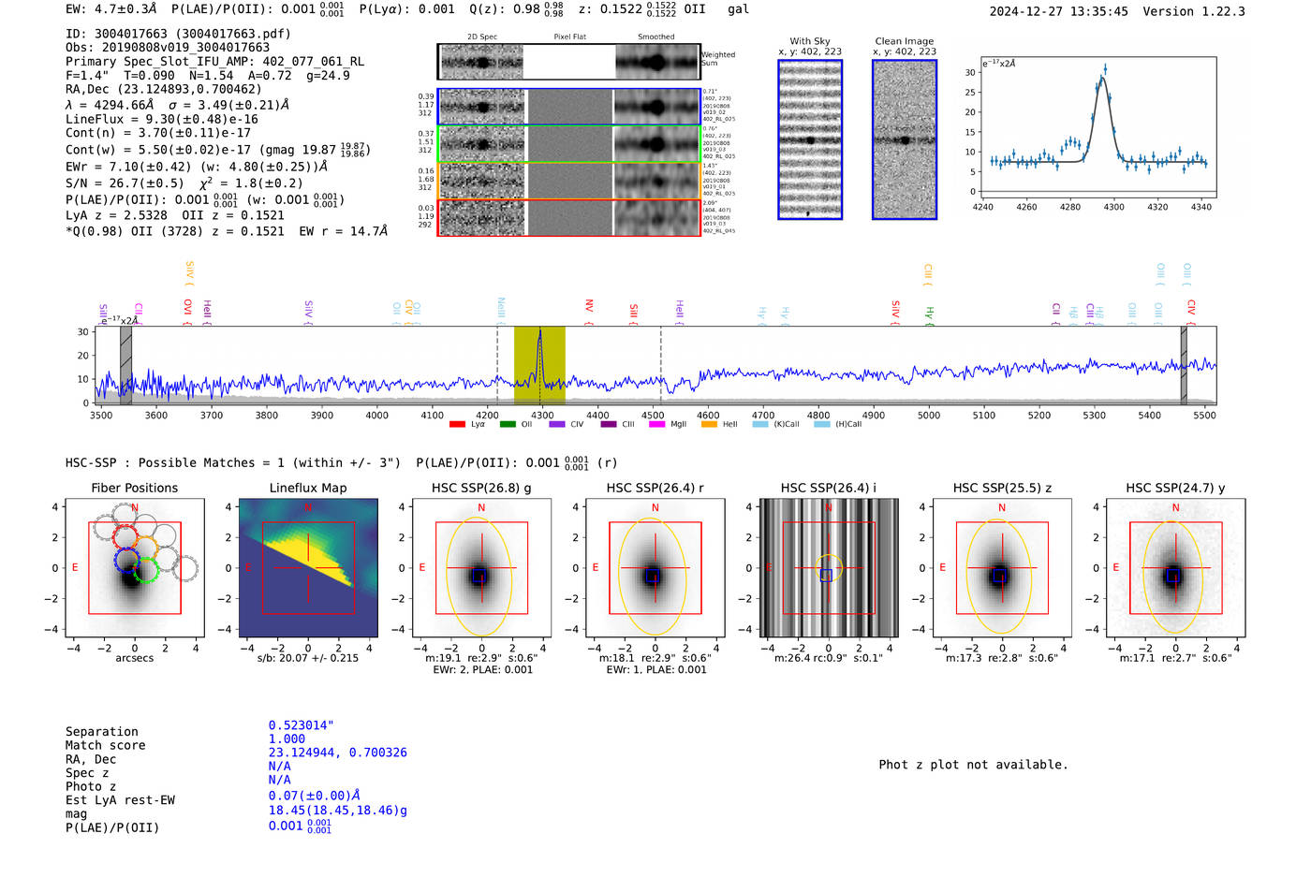Click the red Lyα legend swatch
This screenshot has width=1311, height=892.
coord(457,425)
